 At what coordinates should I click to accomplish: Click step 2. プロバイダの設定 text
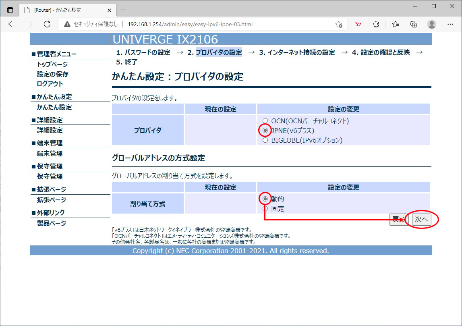click(215, 52)
